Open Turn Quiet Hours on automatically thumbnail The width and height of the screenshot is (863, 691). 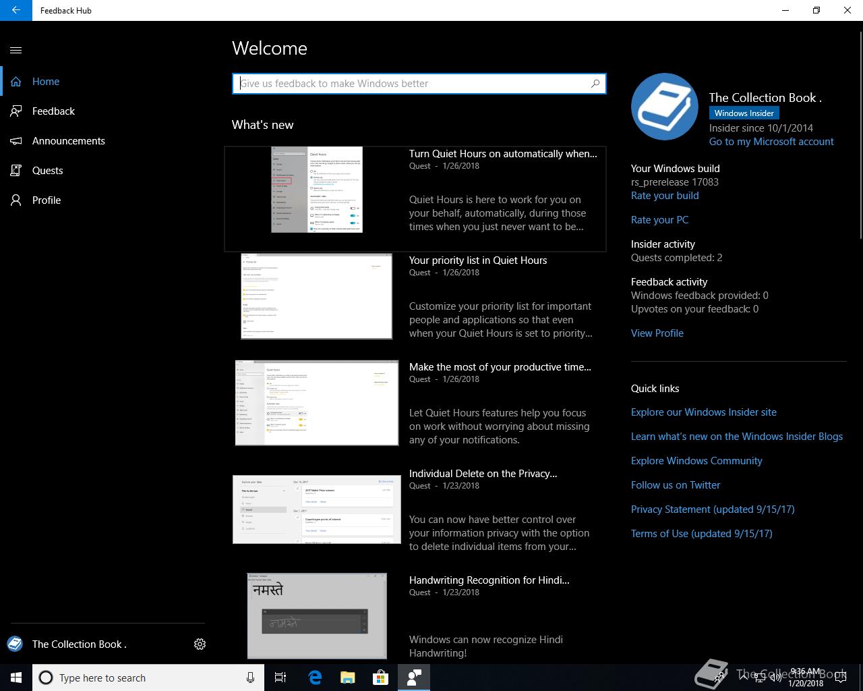[x=317, y=190]
